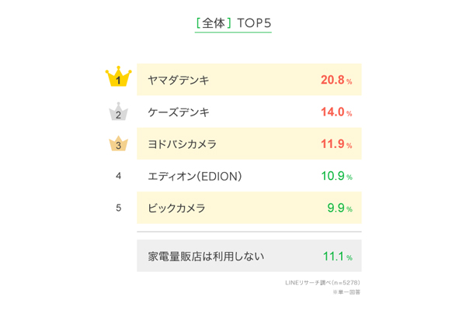Viewport: 466px width, 310px height.
Task: Select the ビックカメラ row label
Action: 176,208
